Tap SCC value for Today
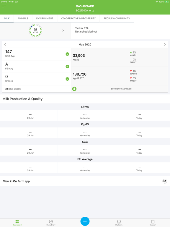Screen dimensions: 170x227 [x=139, y=151]
